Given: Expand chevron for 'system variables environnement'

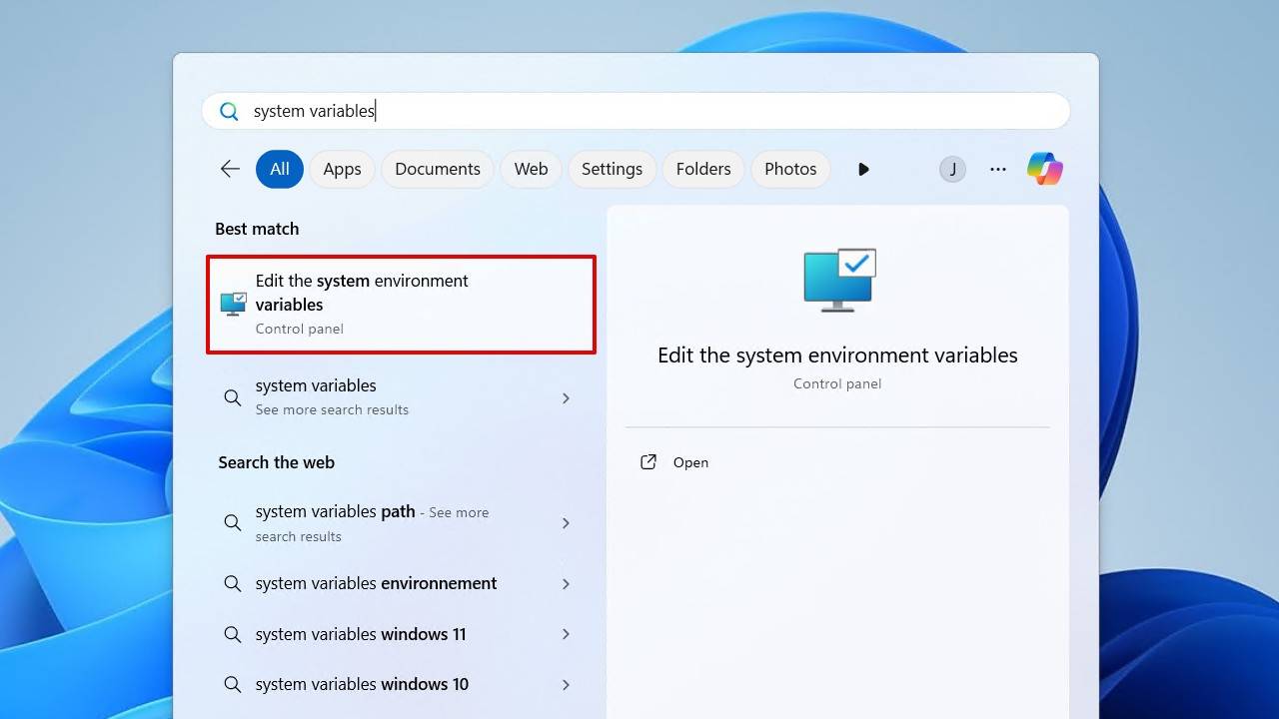Looking at the screenshot, I should tap(566, 584).
